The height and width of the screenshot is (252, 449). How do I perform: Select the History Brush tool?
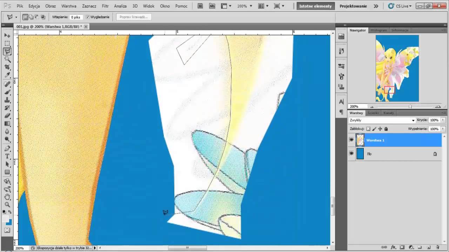tap(7, 108)
